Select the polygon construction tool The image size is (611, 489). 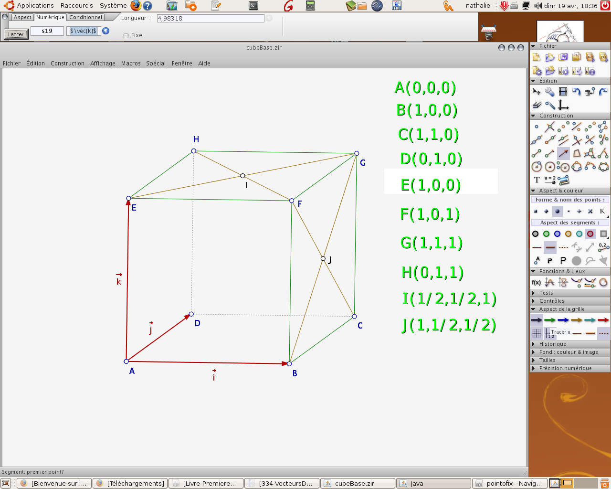coord(577,153)
